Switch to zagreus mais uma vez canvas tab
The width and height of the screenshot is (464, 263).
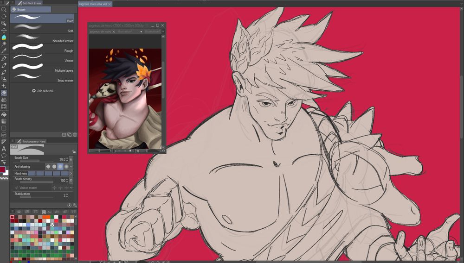point(95,4)
